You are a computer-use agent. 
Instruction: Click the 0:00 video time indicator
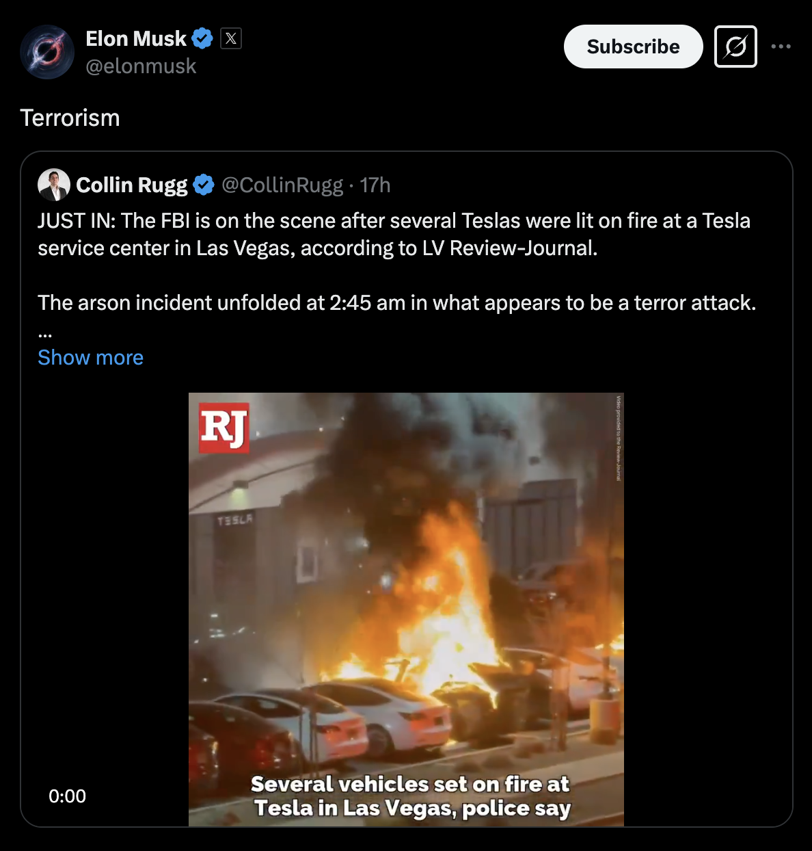pyautogui.click(x=67, y=796)
